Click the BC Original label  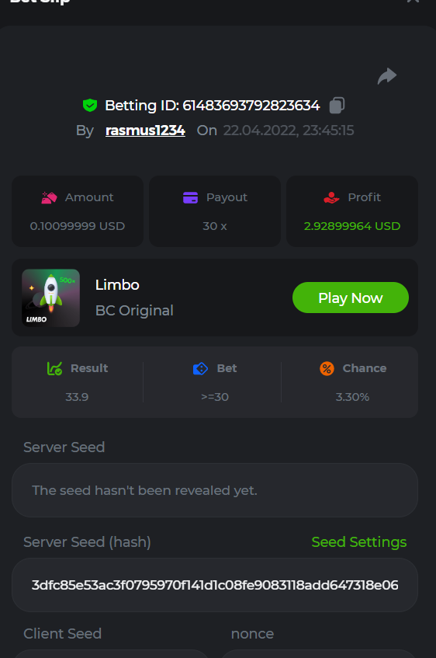click(134, 311)
